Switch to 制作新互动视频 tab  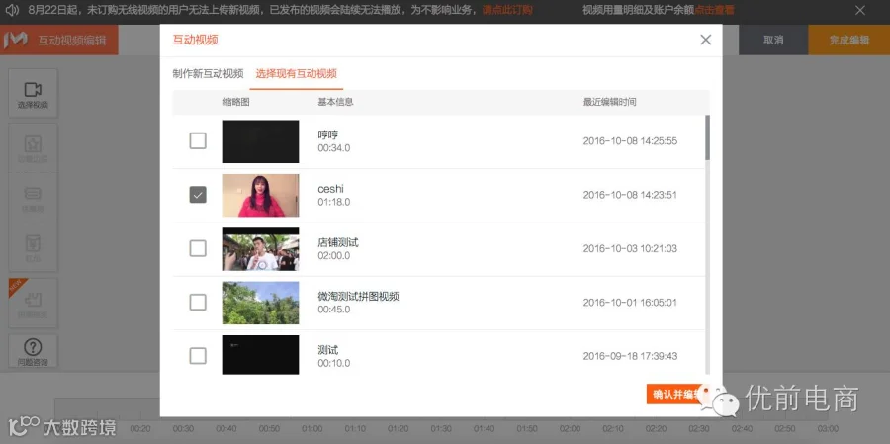[208, 73]
